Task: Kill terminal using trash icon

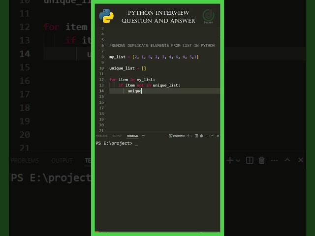Action: (201, 136)
